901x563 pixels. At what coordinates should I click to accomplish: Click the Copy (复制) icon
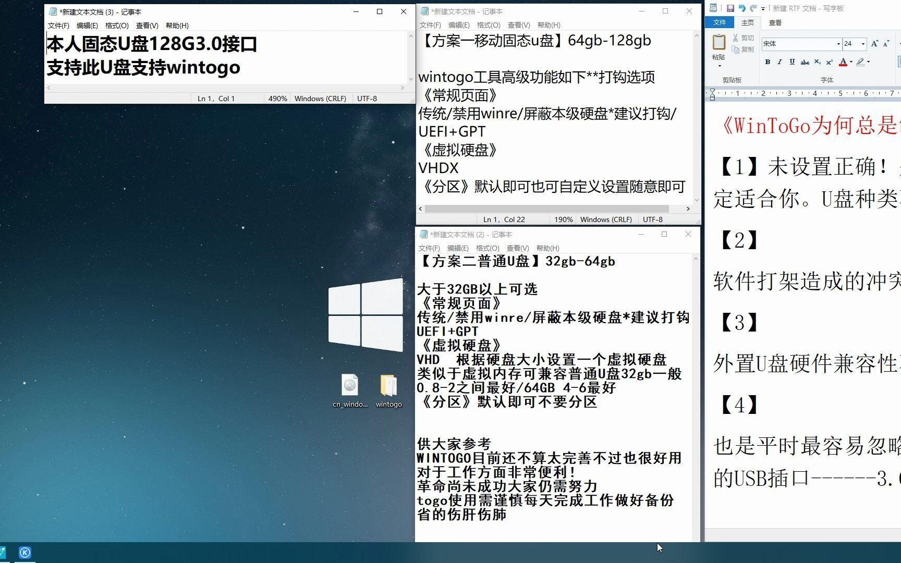coord(735,50)
